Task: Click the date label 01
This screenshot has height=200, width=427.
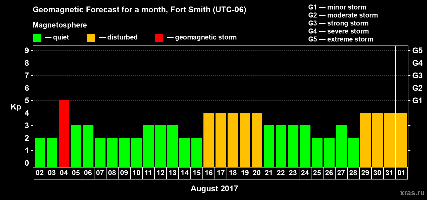Action: [x=401, y=173]
